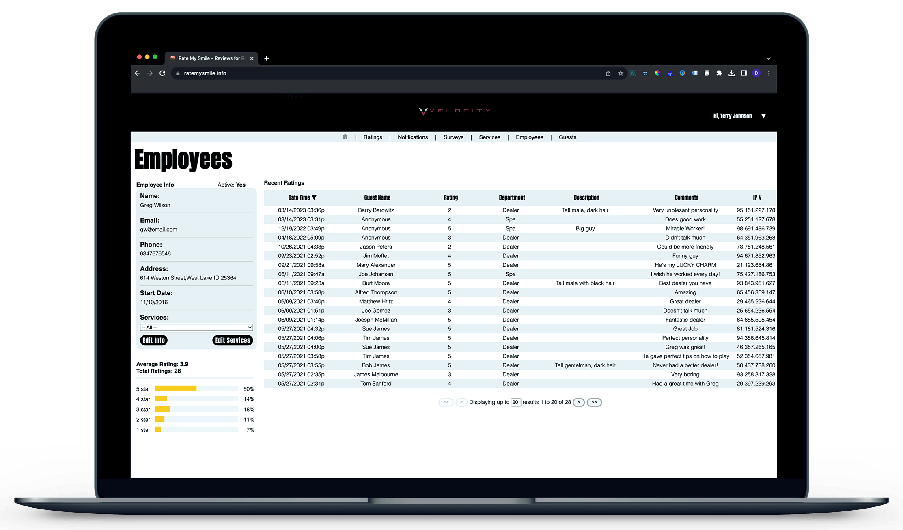The image size is (903, 530).
Task: Navigate to the Ratings section
Action: tap(373, 137)
